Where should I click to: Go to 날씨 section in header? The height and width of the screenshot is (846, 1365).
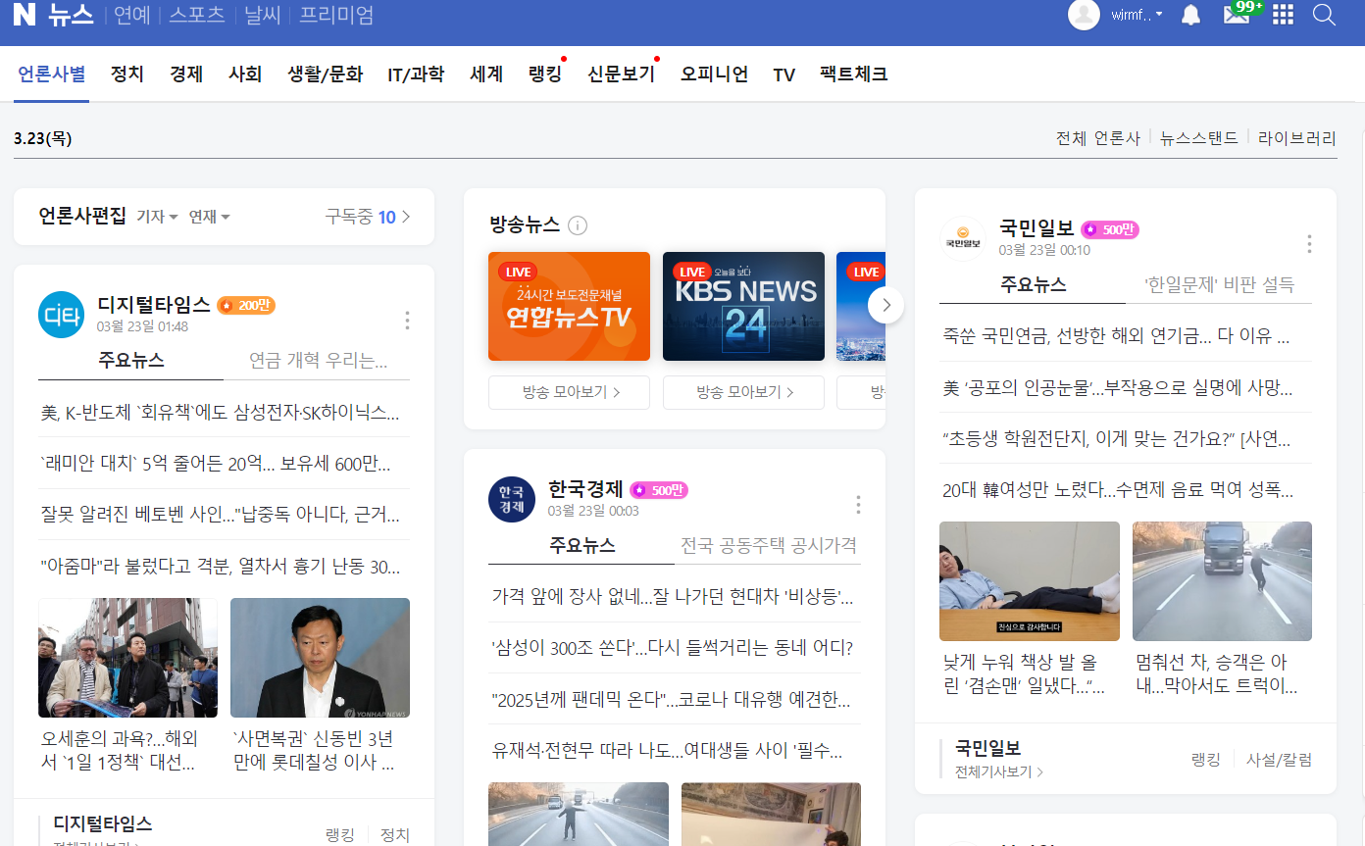(262, 15)
